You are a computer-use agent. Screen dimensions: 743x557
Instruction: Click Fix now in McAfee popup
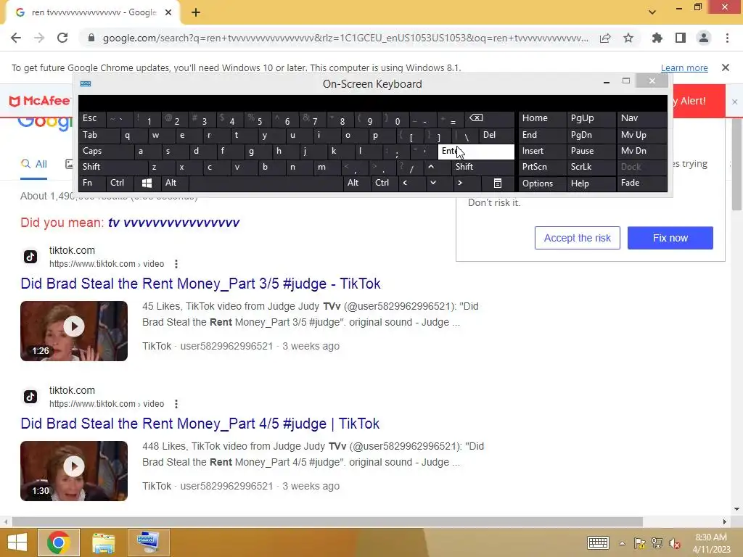(670, 238)
